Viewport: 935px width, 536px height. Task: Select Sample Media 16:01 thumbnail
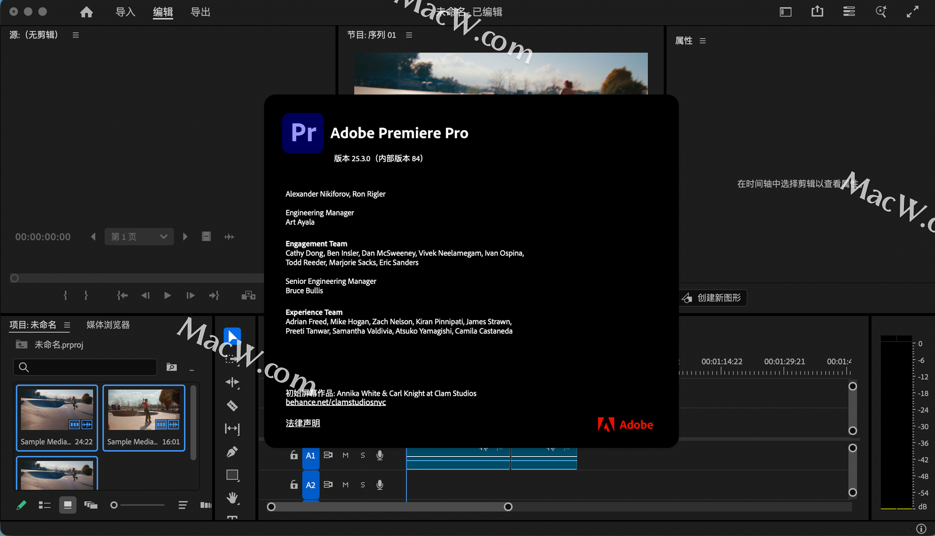point(144,418)
